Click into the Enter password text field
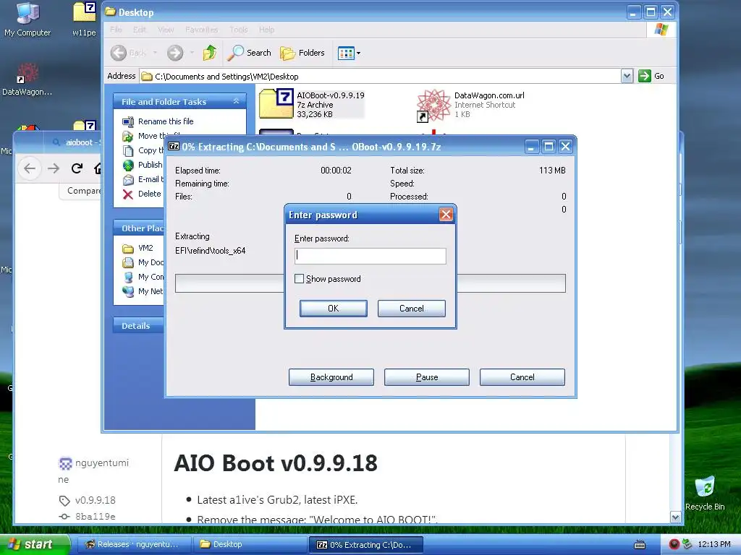The width and height of the screenshot is (741, 555). 370,256
